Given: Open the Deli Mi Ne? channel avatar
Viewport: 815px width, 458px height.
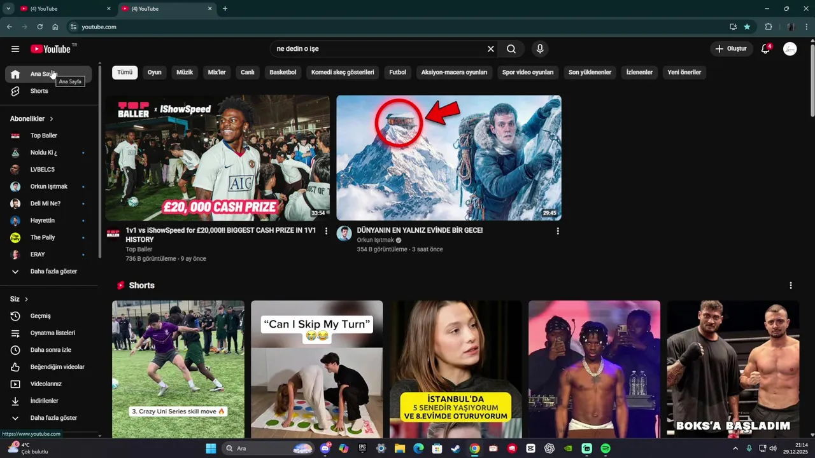Looking at the screenshot, I should pos(15,204).
